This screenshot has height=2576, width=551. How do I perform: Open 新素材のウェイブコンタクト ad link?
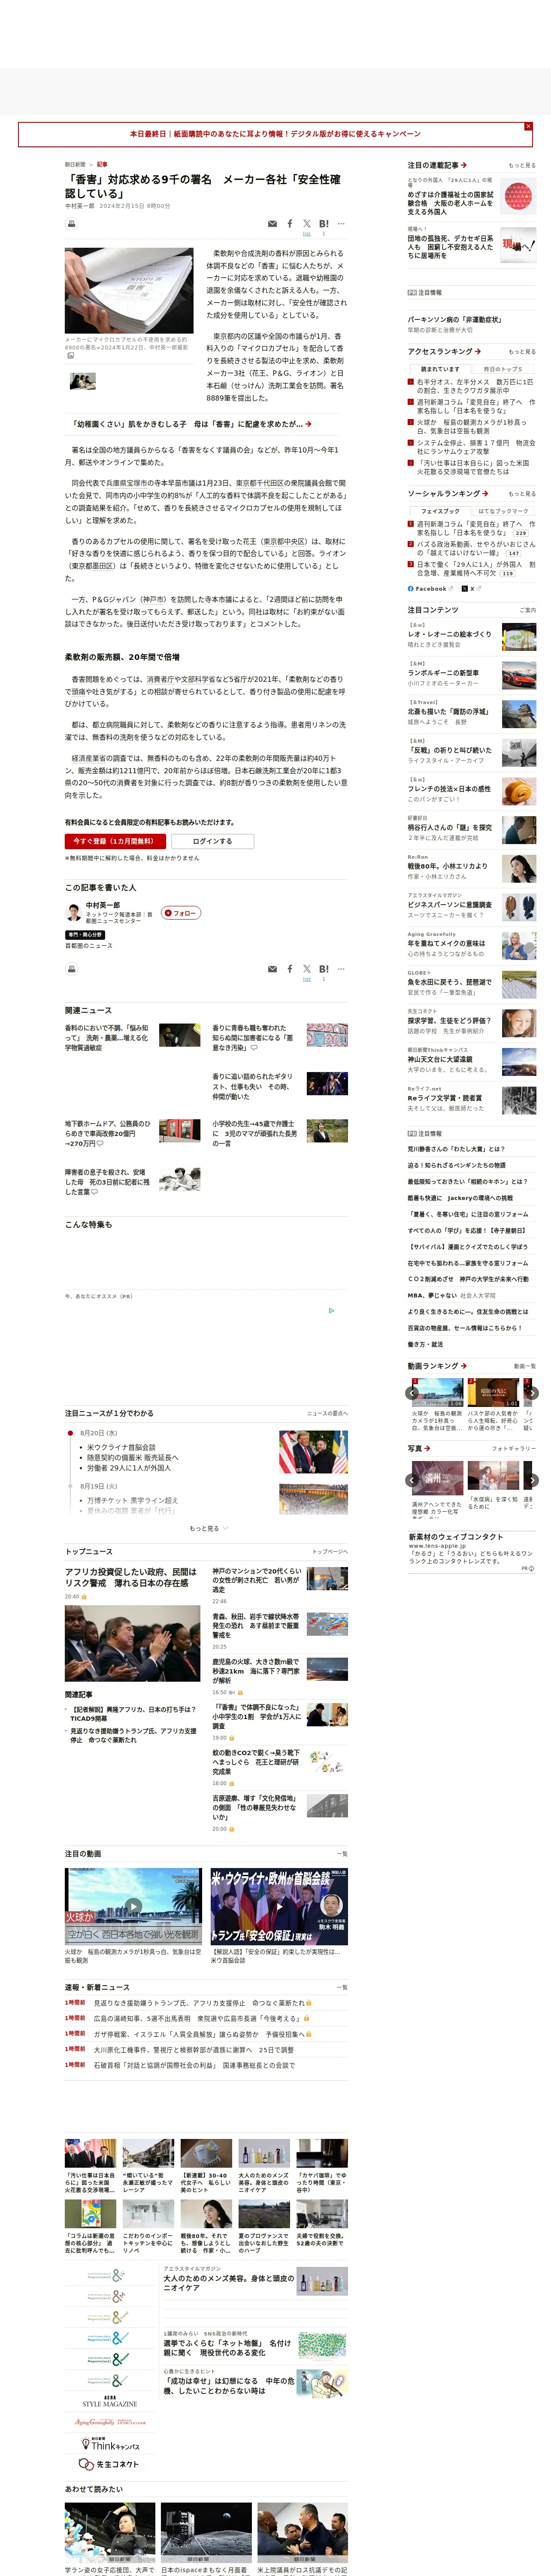tap(456, 1537)
